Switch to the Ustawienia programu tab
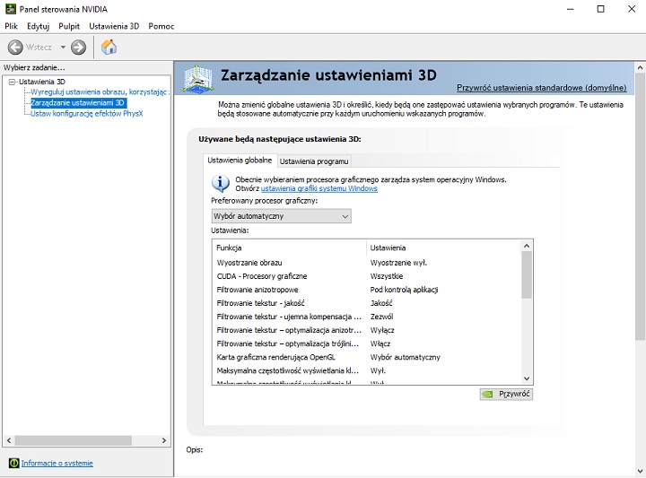 (314, 161)
